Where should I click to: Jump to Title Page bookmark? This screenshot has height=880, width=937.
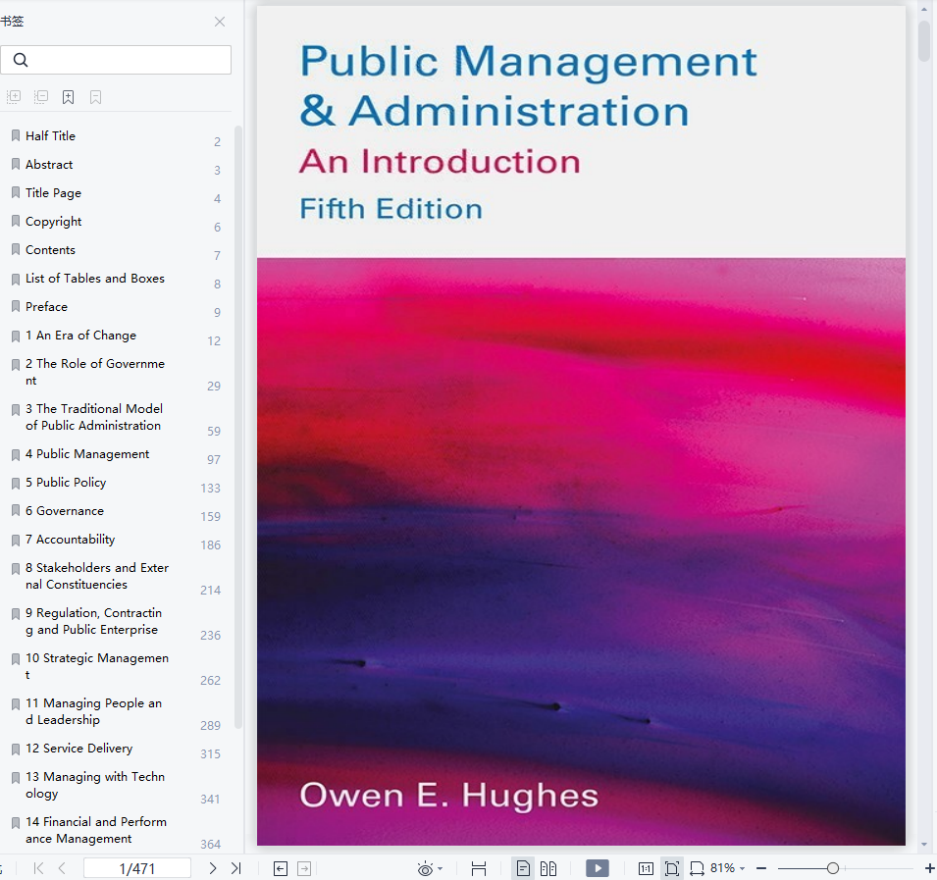pyautogui.click(x=53, y=193)
